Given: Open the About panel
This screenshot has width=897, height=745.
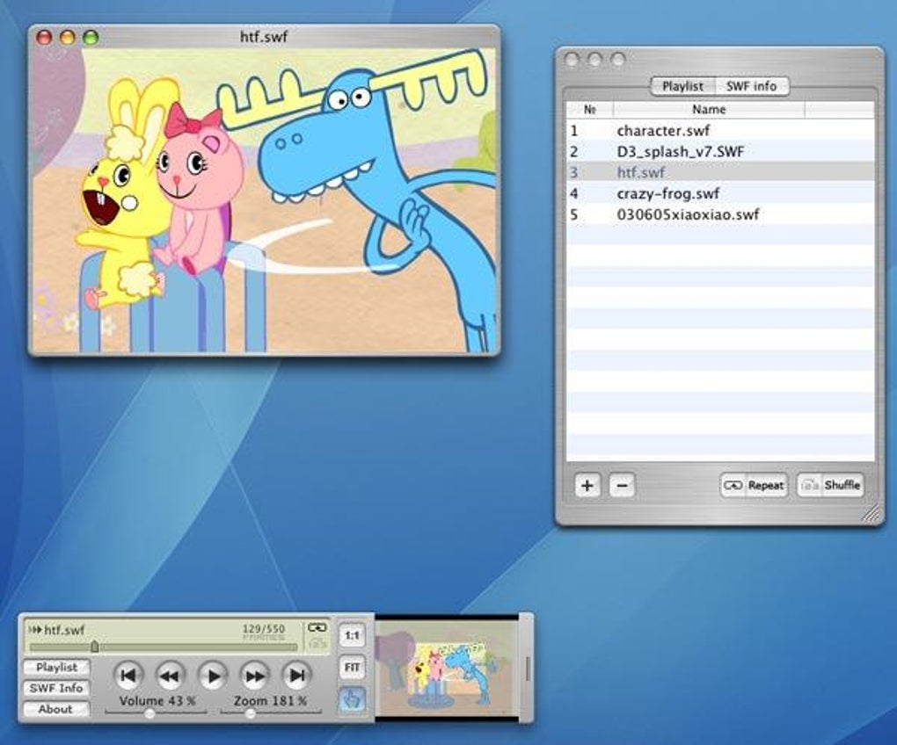Looking at the screenshot, I should tap(56, 709).
